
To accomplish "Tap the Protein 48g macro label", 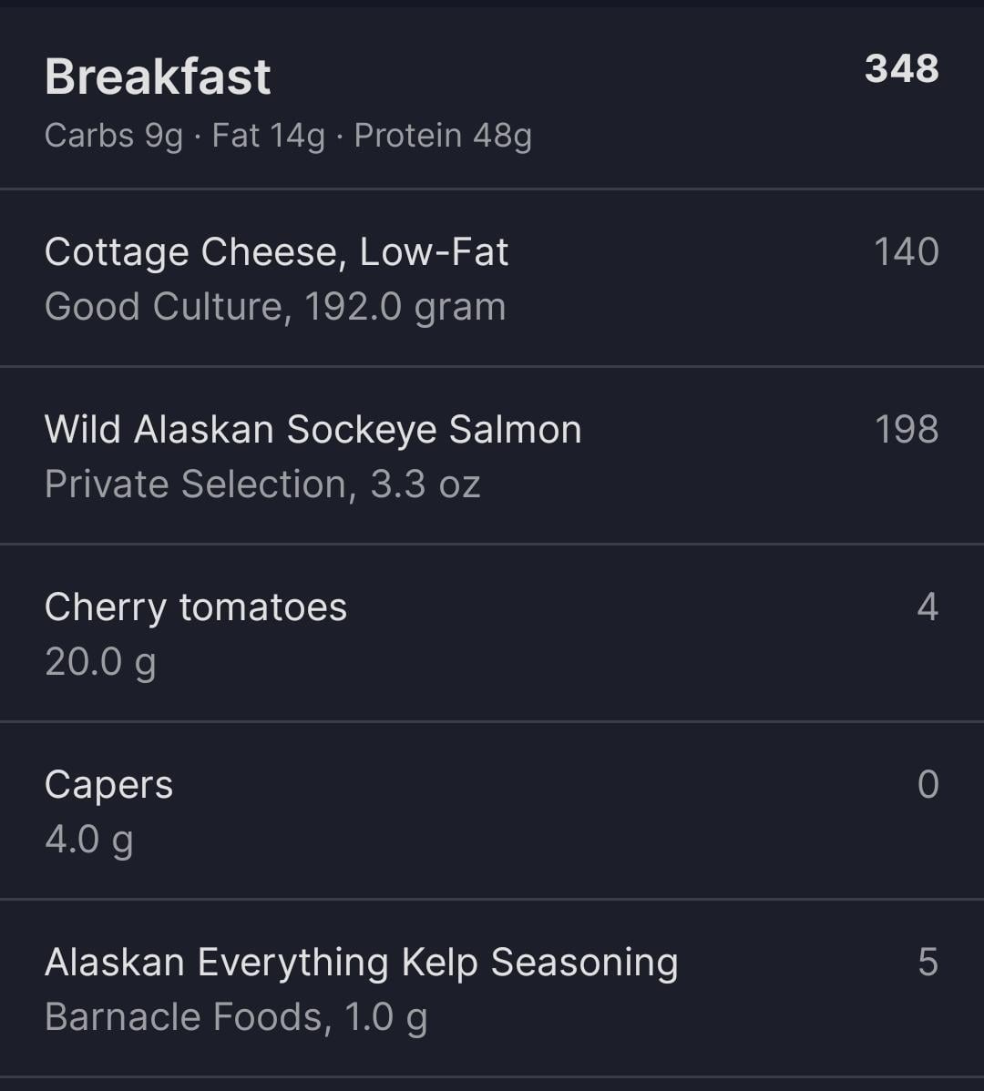I will [x=444, y=136].
